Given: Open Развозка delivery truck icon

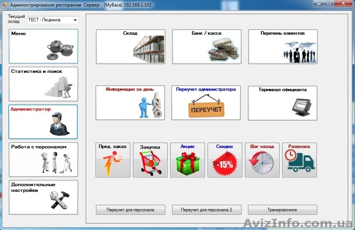Looking at the screenshot, I should point(300,160).
